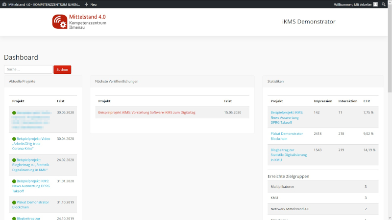This screenshot has width=392, height=220.
Task: Click the page vertical scrollbar
Action: tap(390, 49)
